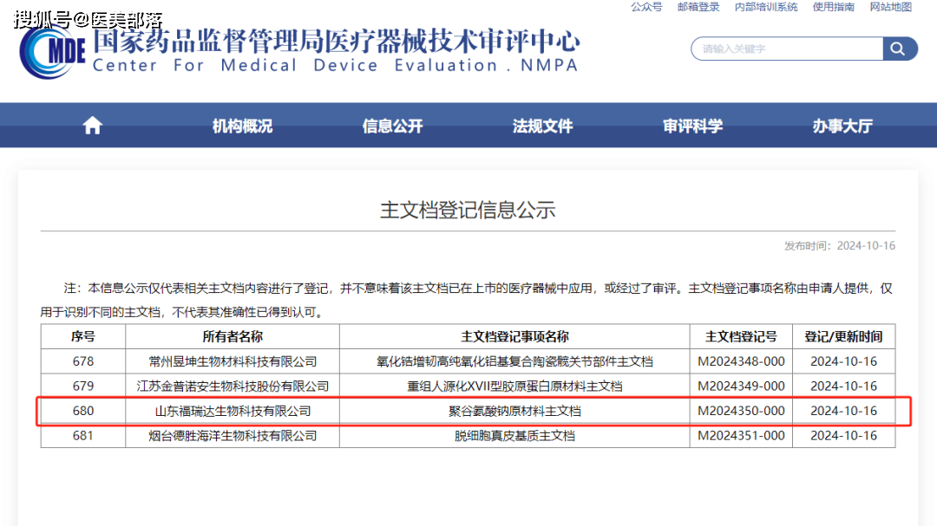
Task: Select the 山东福瑞达生物科技有限公司 cell
Action: [x=233, y=411]
